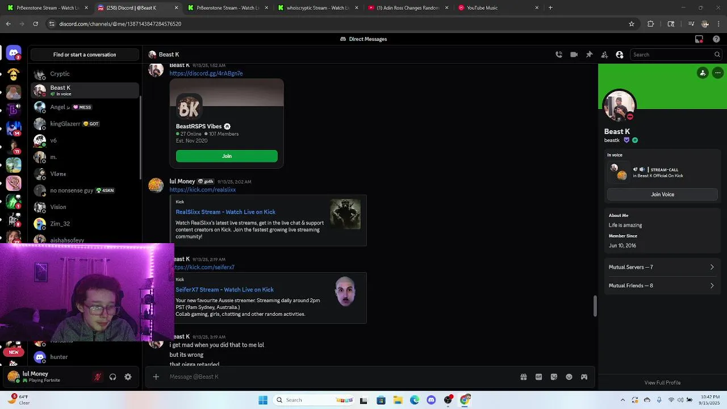Start a video call icon
727x409 pixels.
[x=574, y=55]
